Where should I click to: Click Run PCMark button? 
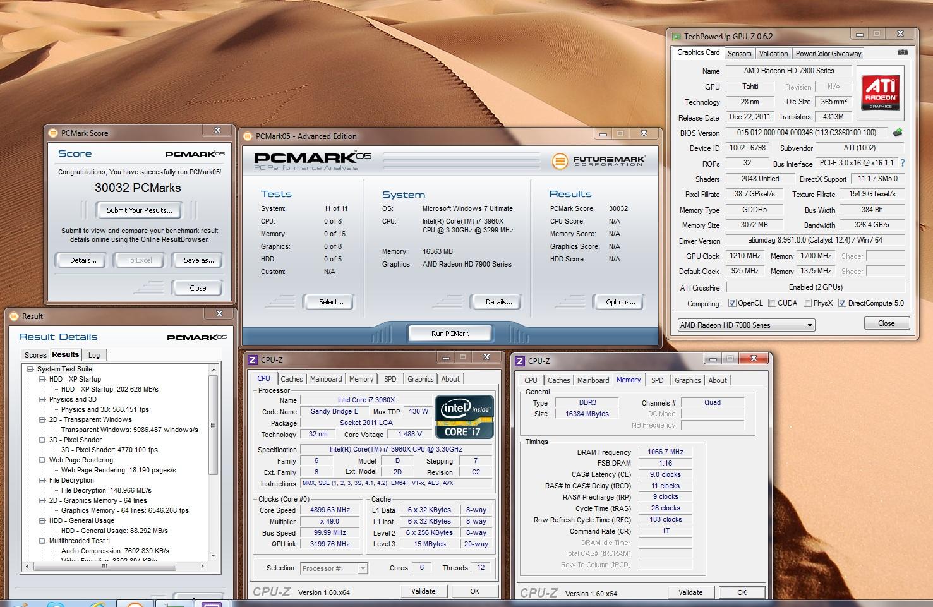(x=450, y=334)
